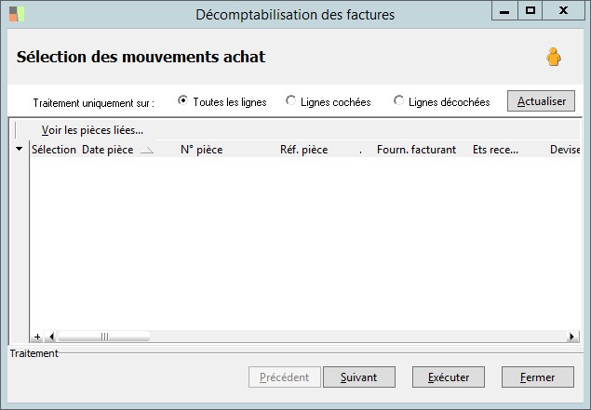Click the Actualiser button
The height and width of the screenshot is (410, 591).
pyautogui.click(x=541, y=101)
